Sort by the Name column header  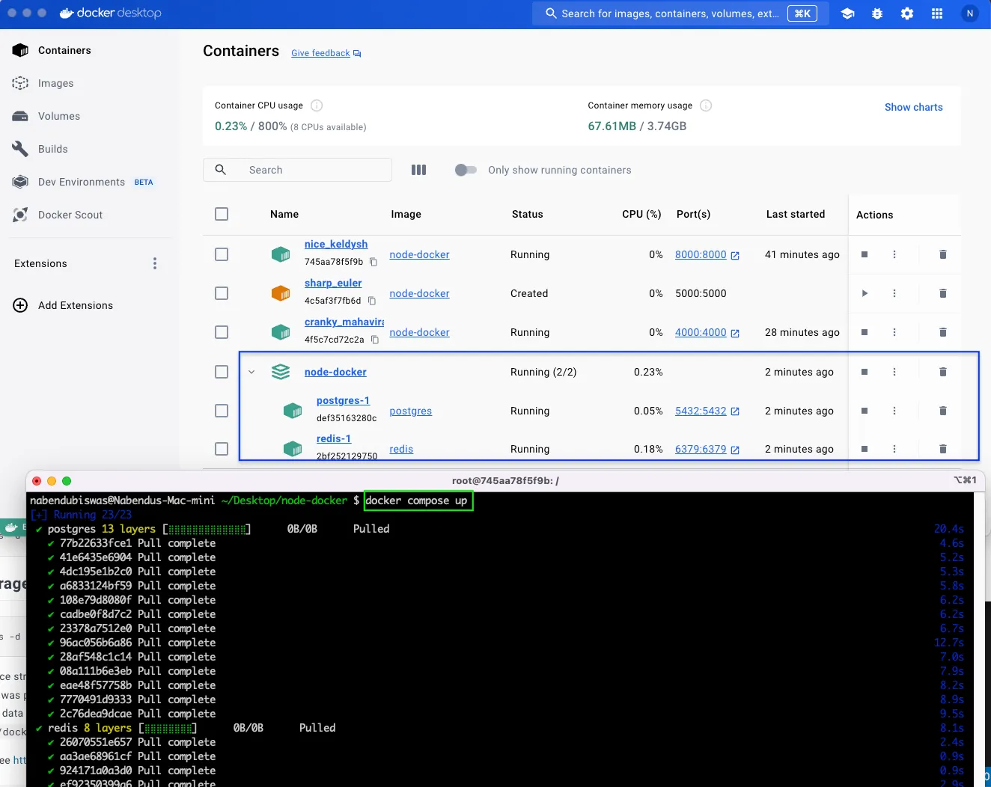(284, 214)
